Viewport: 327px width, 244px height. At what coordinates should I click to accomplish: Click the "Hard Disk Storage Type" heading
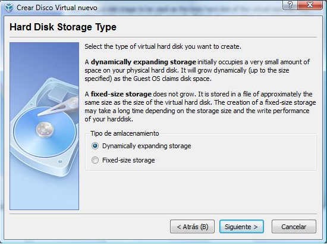[63, 27]
